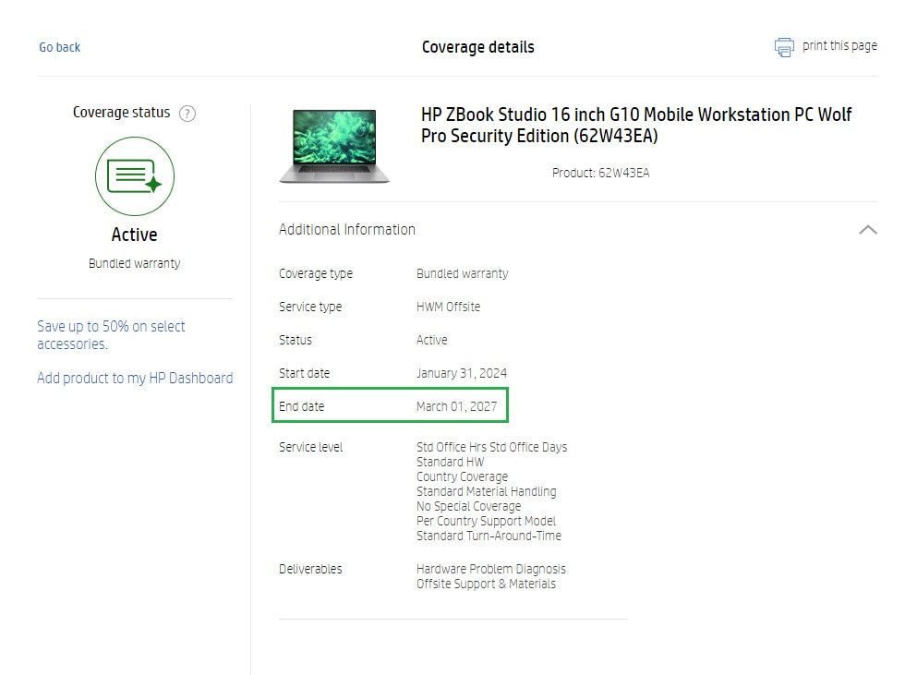This screenshot has width=905, height=675.
Task: Select 'Hardware Problem Diagnosis' deliverable
Action: tap(491, 569)
